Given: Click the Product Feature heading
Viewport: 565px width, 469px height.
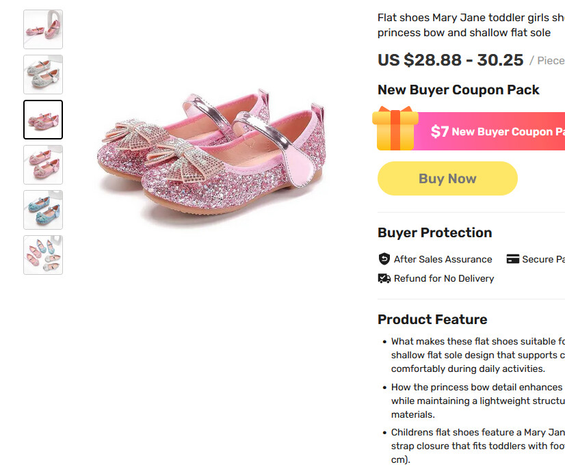Looking at the screenshot, I should click(432, 319).
